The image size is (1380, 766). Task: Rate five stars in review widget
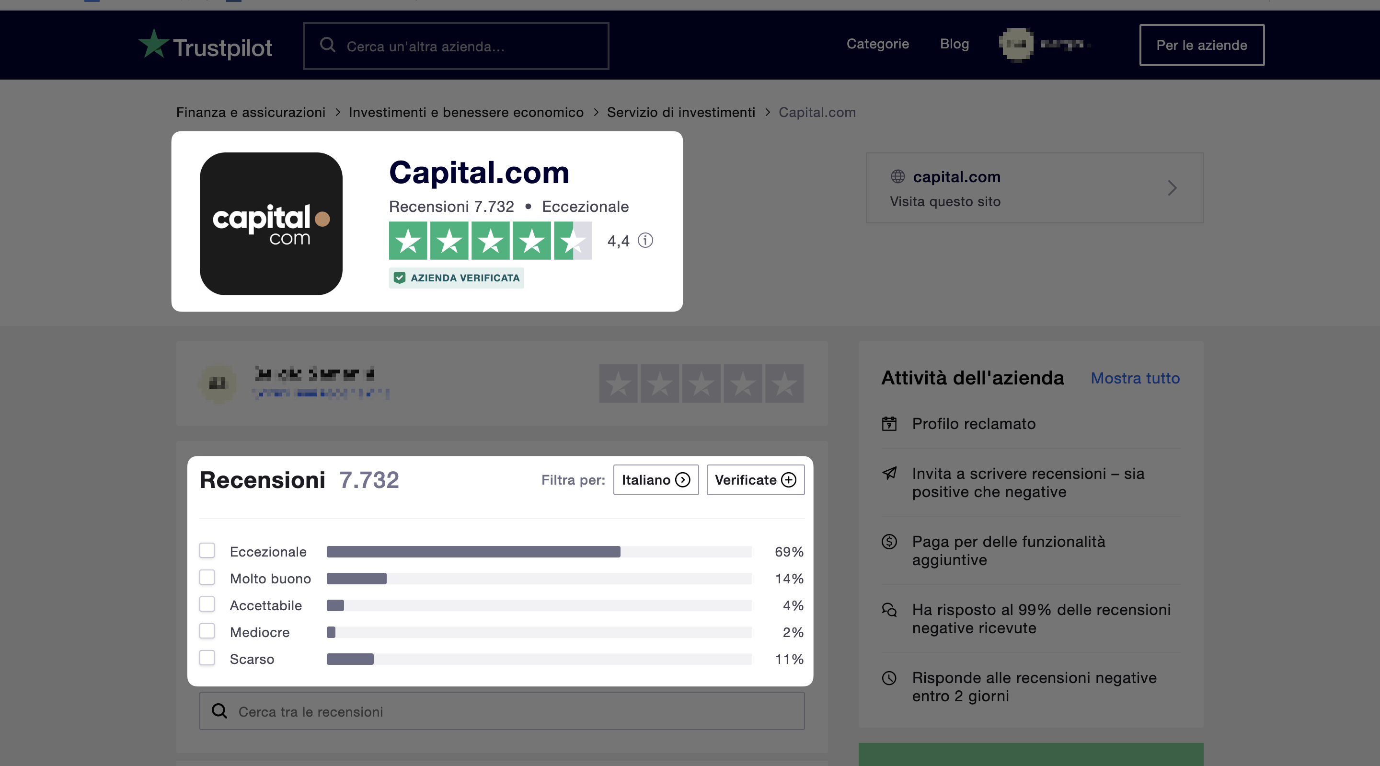pyautogui.click(x=784, y=383)
